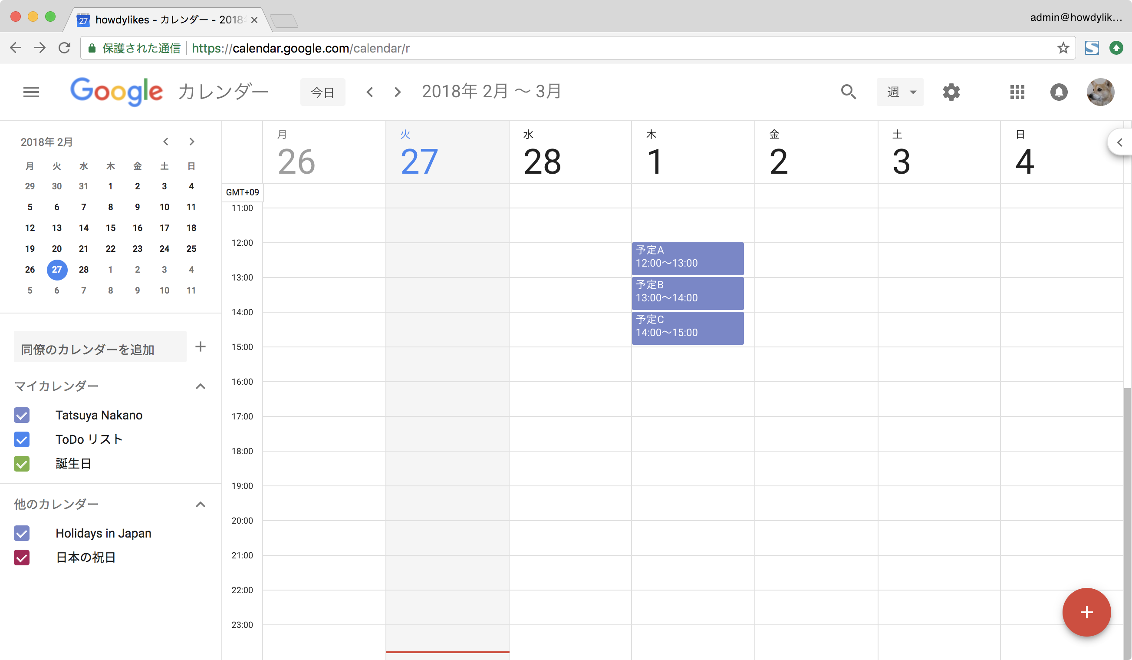Image resolution: width=1132 pixels, height=660 pixels.
Task: Bookmark page with the star icon
Action: point(1063,48)
